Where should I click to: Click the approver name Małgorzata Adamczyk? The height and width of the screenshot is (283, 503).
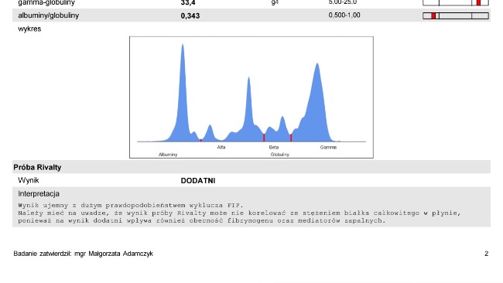121,254
